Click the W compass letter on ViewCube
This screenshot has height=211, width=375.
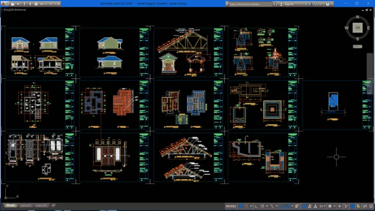[x=346, y=28]
